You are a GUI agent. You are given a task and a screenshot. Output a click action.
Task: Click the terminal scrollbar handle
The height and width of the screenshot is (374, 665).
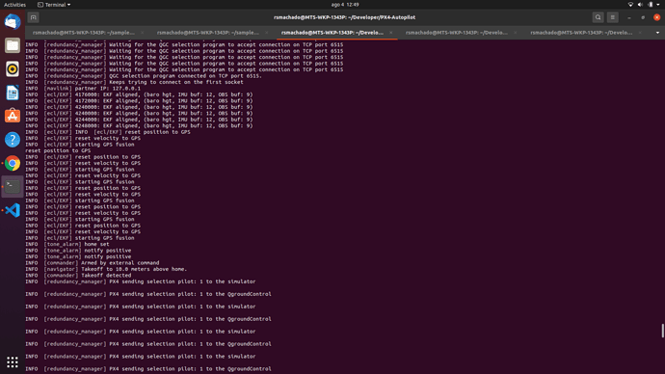point(662,331)
